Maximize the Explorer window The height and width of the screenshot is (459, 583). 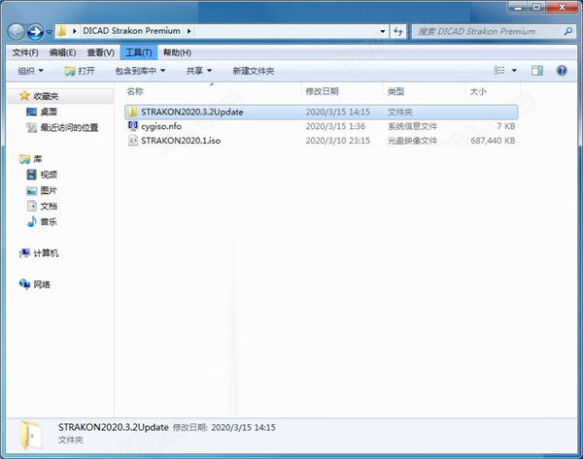click(x=536, y=8)
